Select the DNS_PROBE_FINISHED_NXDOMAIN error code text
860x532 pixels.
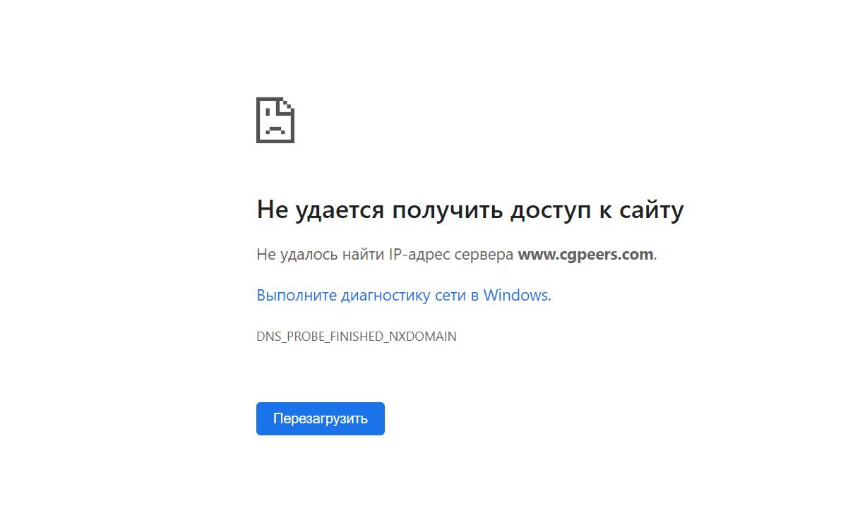tap(357, 337)
